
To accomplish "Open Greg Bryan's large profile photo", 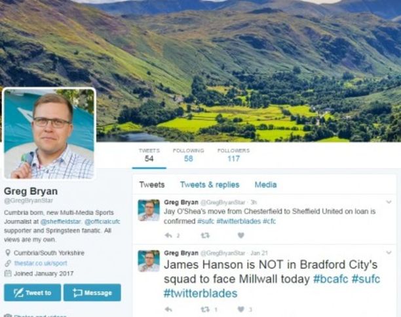I will pyautogui.click(x=49, y=133).
